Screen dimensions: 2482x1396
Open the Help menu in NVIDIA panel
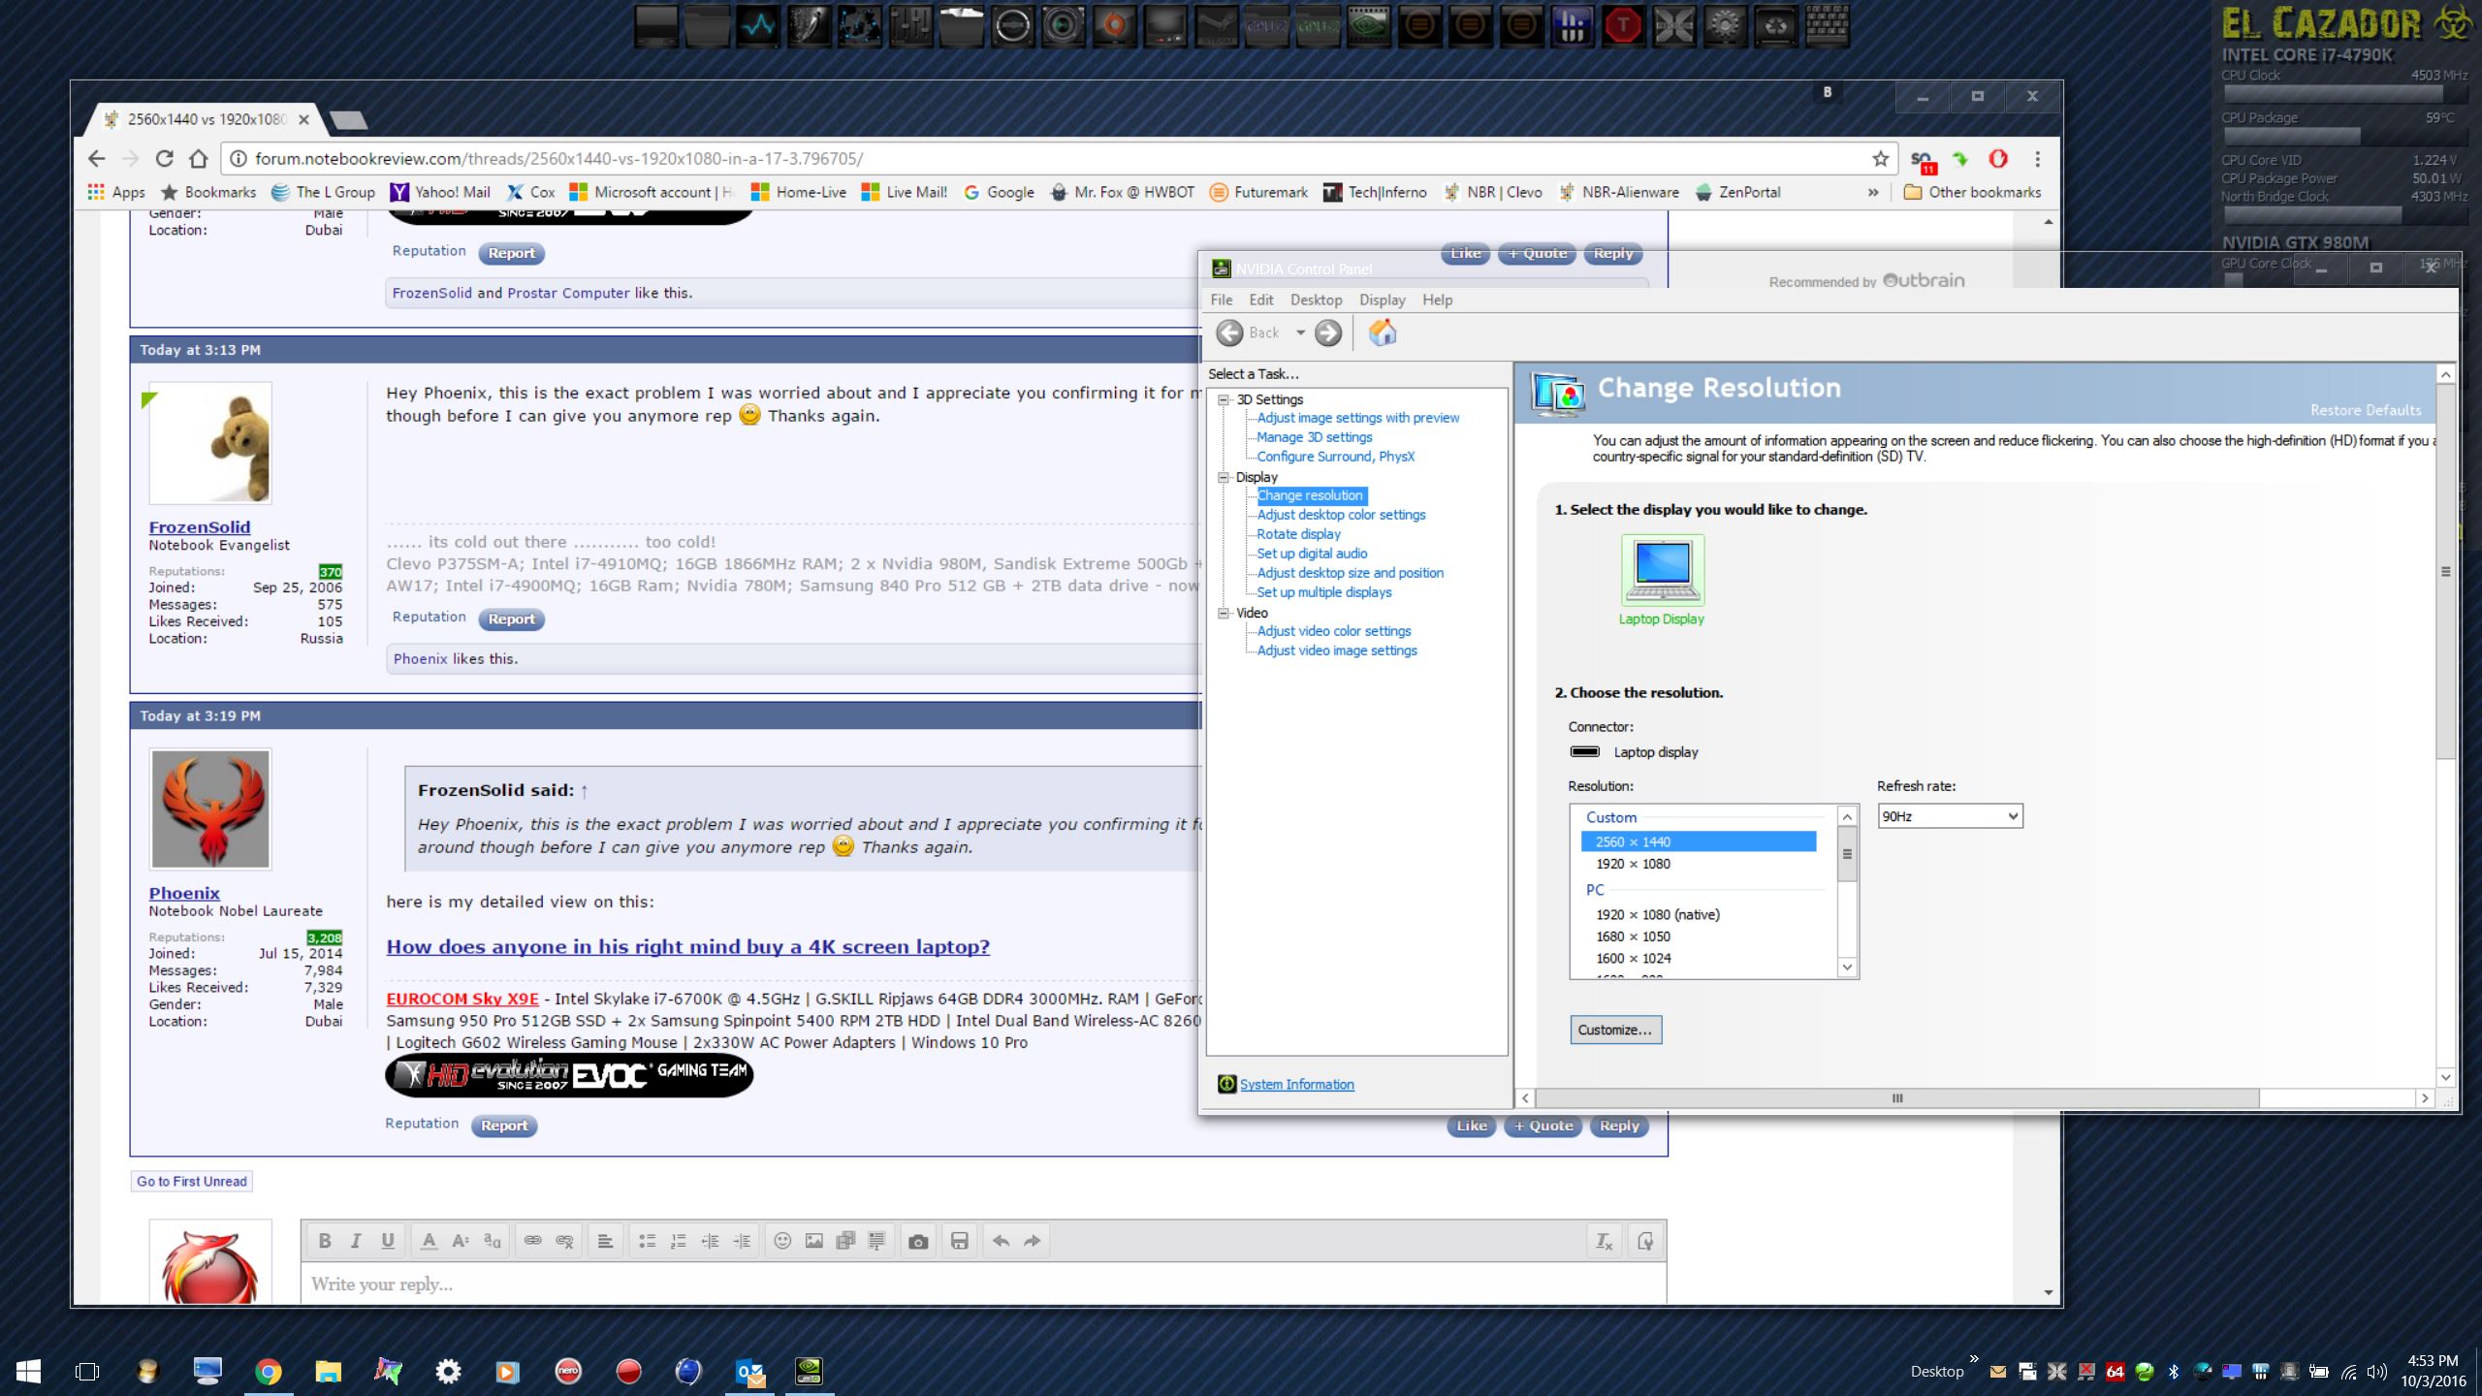point(1437,300)
